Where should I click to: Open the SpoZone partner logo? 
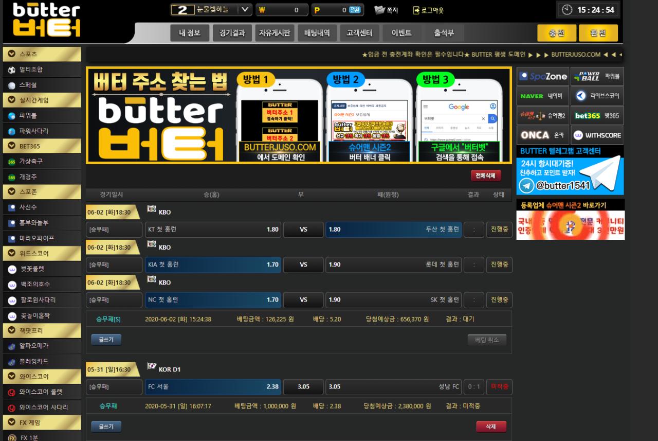(x=542, y=77)
